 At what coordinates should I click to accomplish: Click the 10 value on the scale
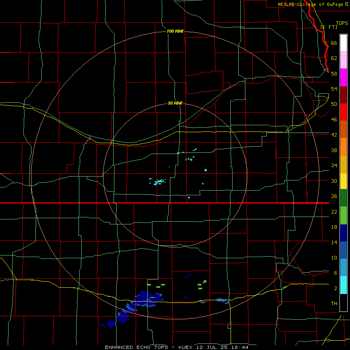click(x=334, y=257)
